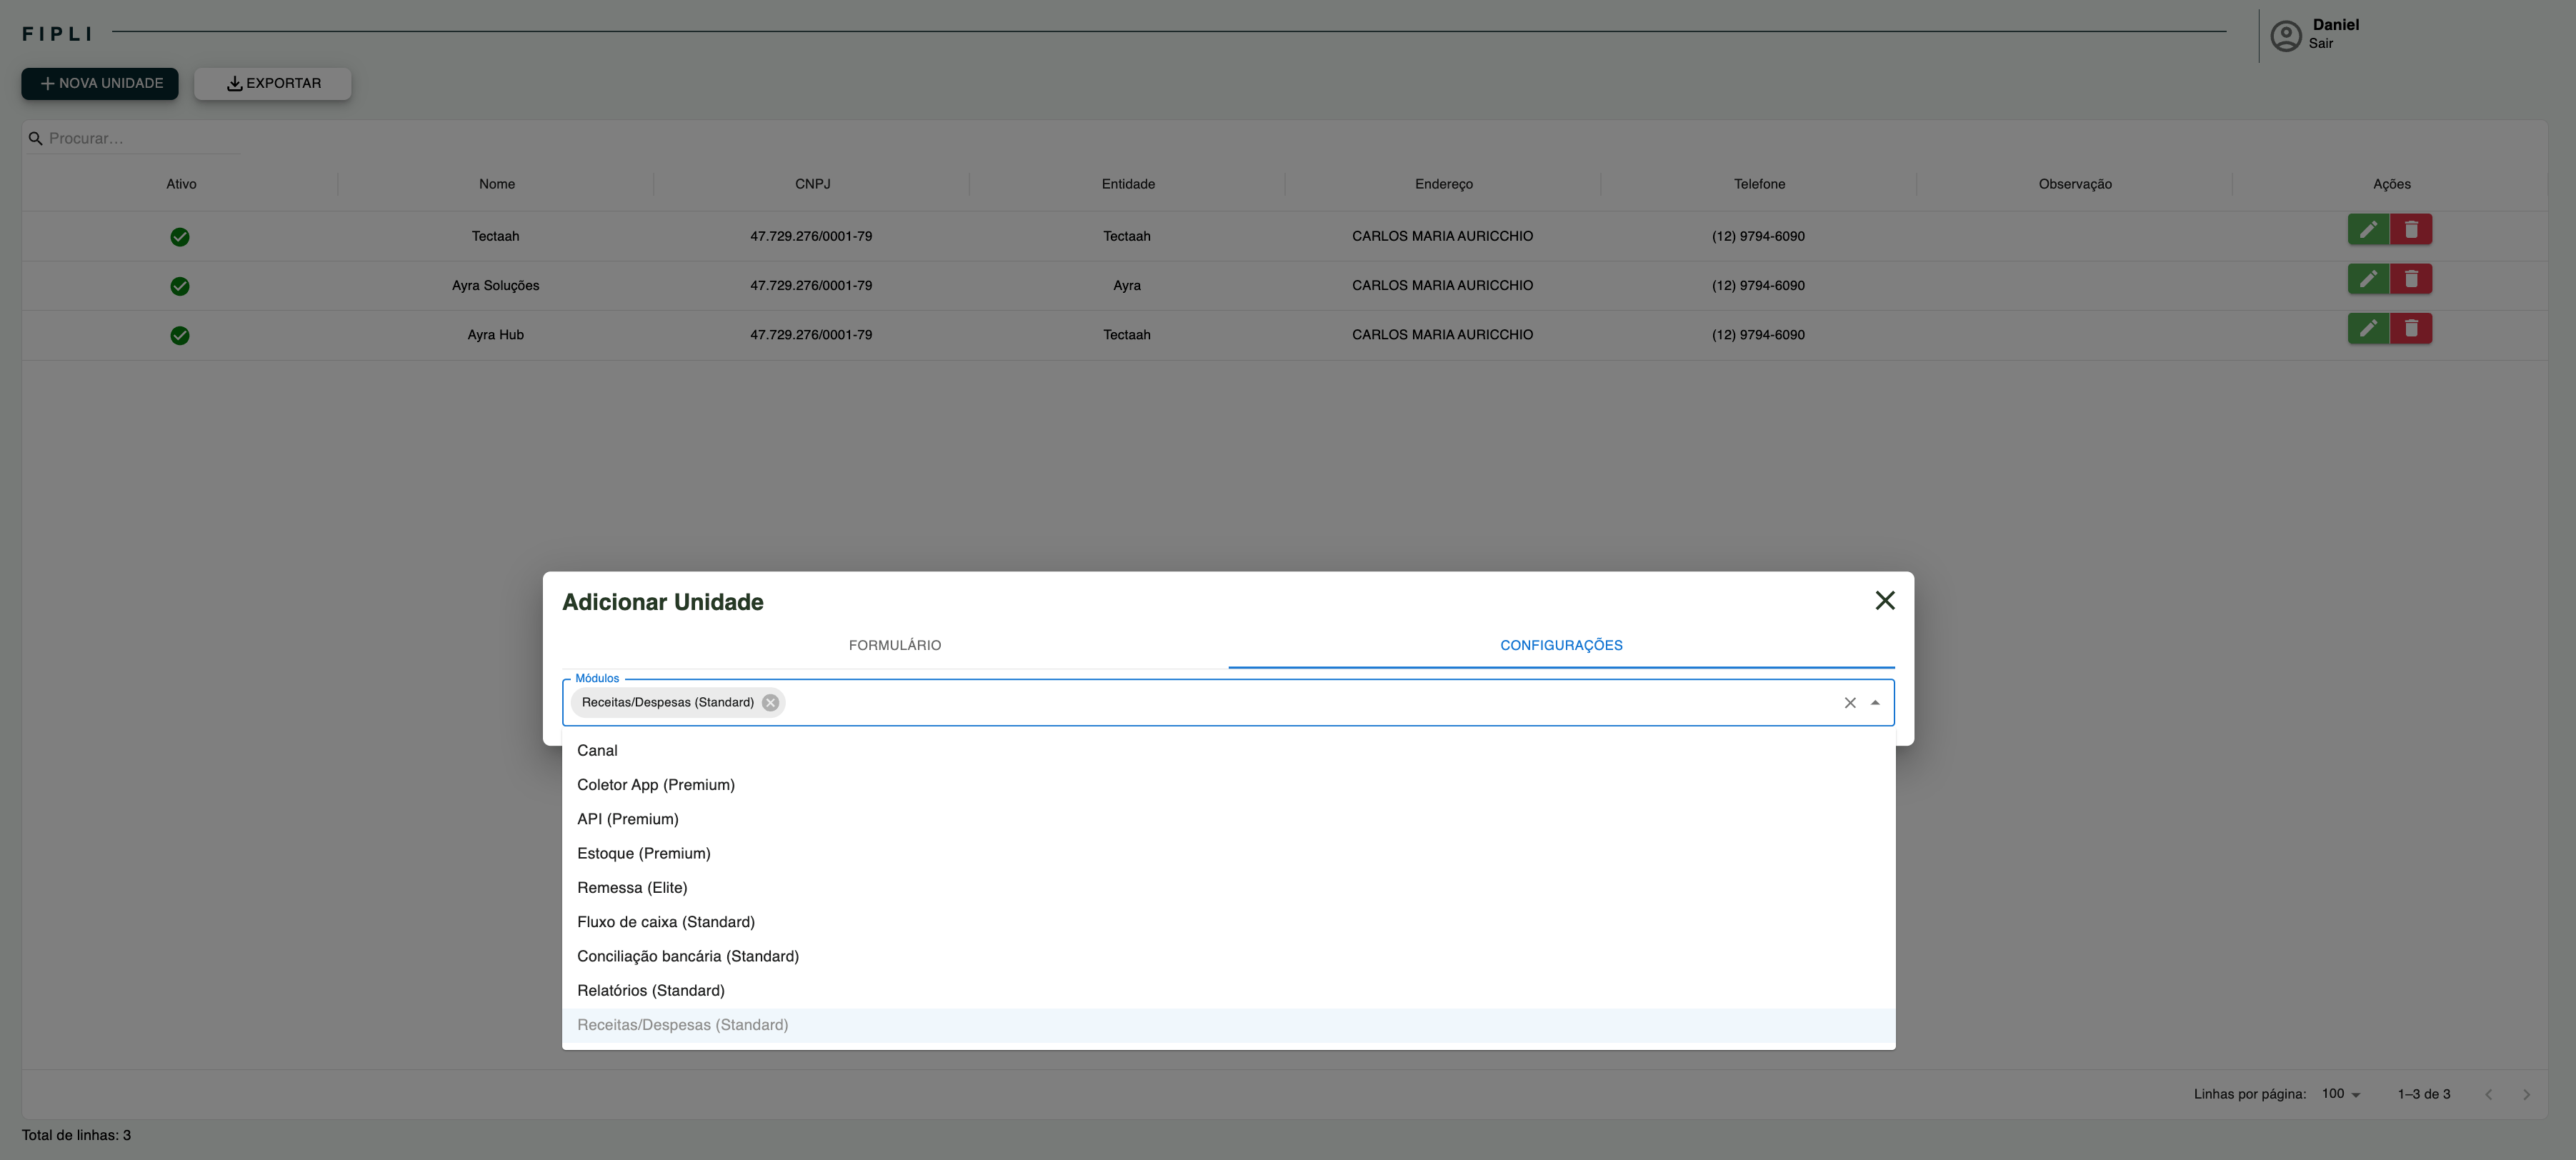This screenshot has width=2576, height=1160.
Task: Open rows per page dropdown
Action: tap(2340, 1094)
